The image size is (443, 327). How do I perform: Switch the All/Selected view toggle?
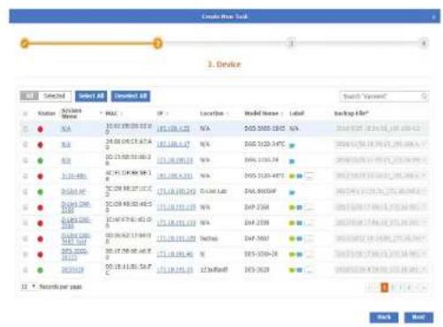pos(46,96)
